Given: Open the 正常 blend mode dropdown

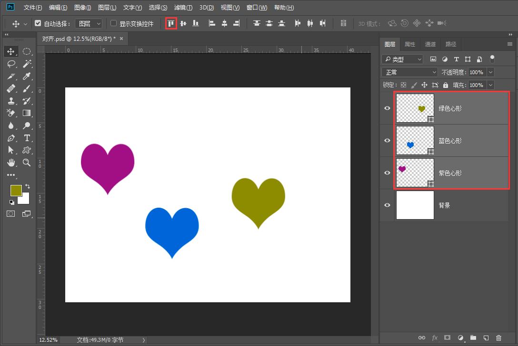Looking at the screenshot, I should pyautogui.click(x=409, y=72).
